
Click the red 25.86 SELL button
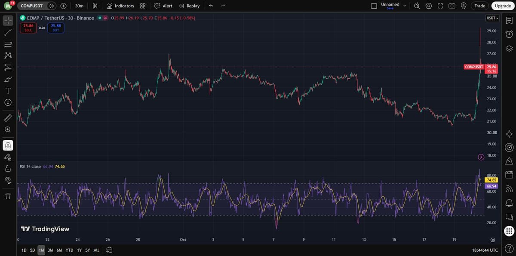tap(28, 28)
